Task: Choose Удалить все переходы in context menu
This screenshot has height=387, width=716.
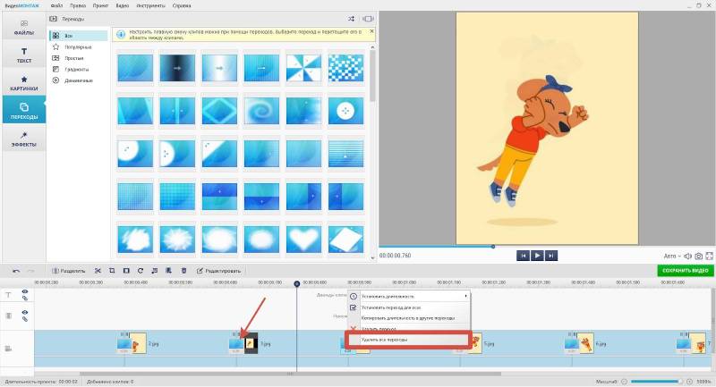Action: tap(409, 340)
